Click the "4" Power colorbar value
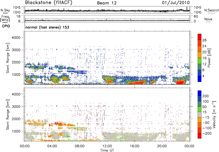This screenshot has width=219, height=152. (203, 76)
